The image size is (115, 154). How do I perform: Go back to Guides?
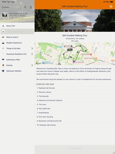point(5,7)
